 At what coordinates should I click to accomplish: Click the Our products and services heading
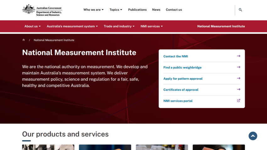point(65,134)
